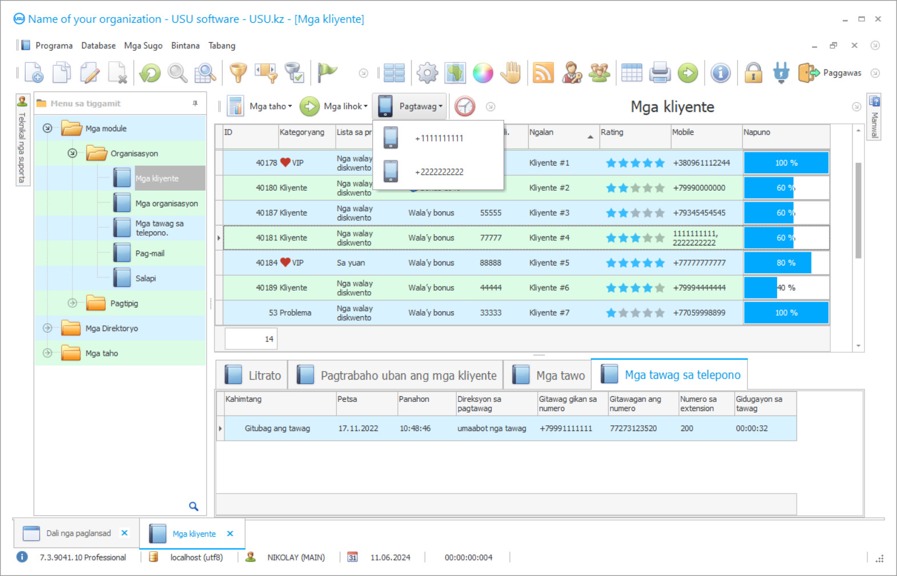Open the Mga lihok dropdown
The width and height of the screenshot is (897, 576).
344,106
